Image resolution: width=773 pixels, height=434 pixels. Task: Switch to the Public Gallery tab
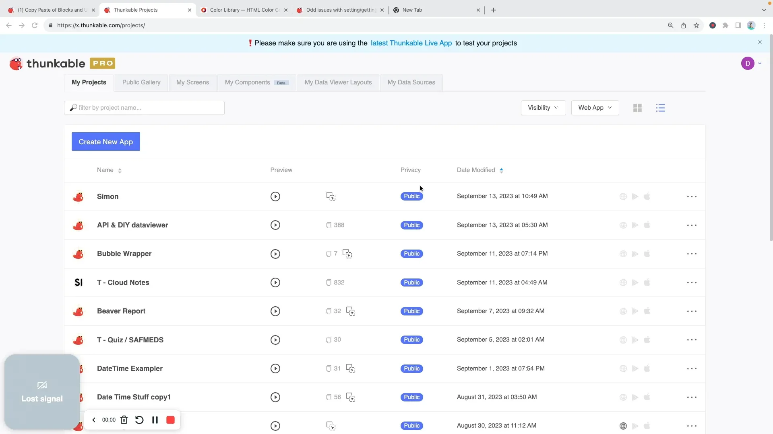(x=141, y=82)
